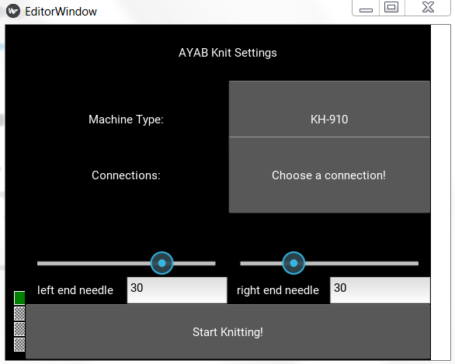Click the Kivy app icon in title bar
The width and height of the screenshot is (455, 364).
coord(12,12)
